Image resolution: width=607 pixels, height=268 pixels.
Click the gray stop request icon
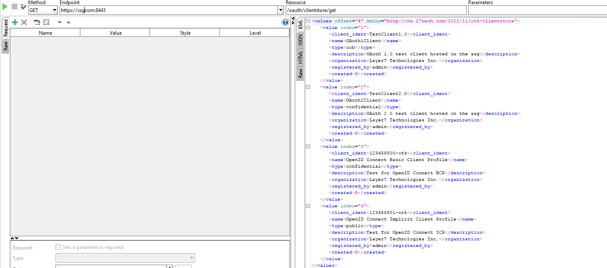tap(14, 6)
